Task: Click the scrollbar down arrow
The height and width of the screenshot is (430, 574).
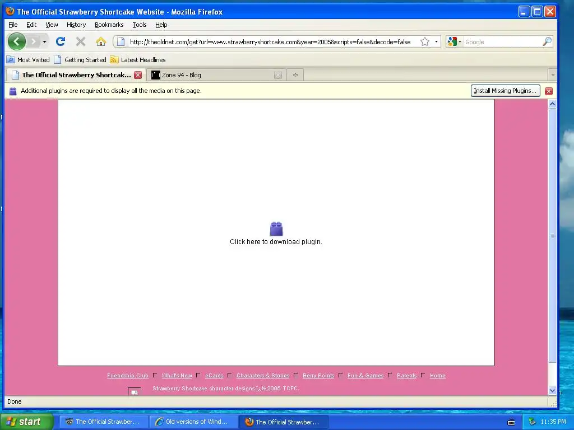Action: point(552,390)
